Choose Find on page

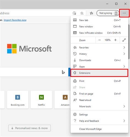pos(100,94)
